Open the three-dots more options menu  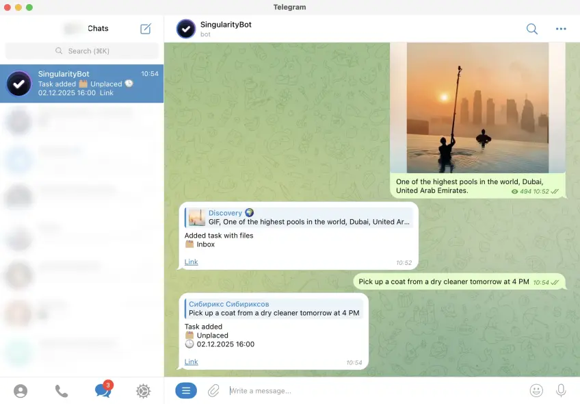[561, 29]
